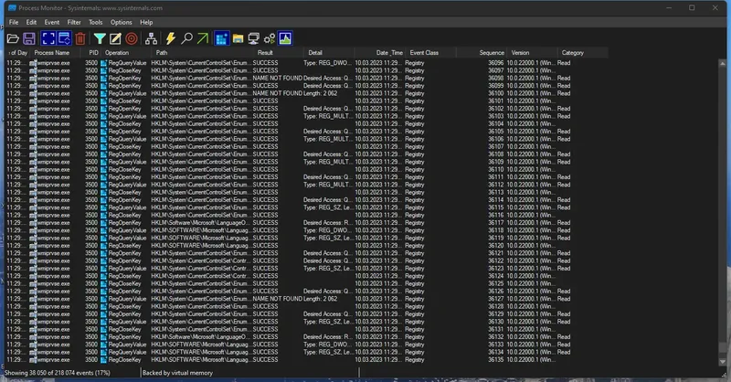Open the Help menu

coord(146,22)
